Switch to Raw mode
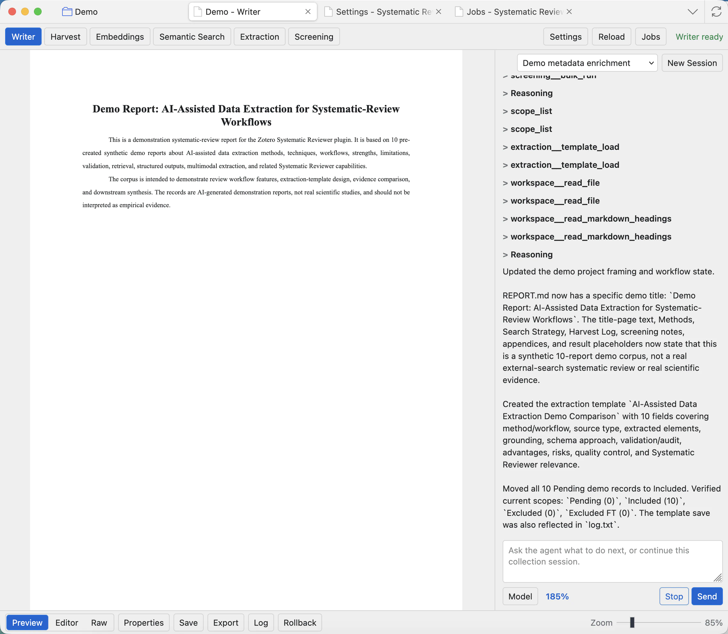 (99, 623)
